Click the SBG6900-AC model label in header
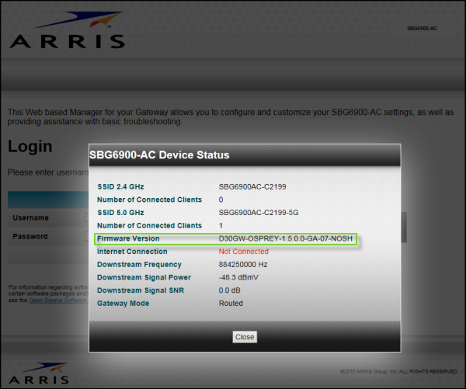The height and width of the screenshot is (389, 466). tap(423, 28)
